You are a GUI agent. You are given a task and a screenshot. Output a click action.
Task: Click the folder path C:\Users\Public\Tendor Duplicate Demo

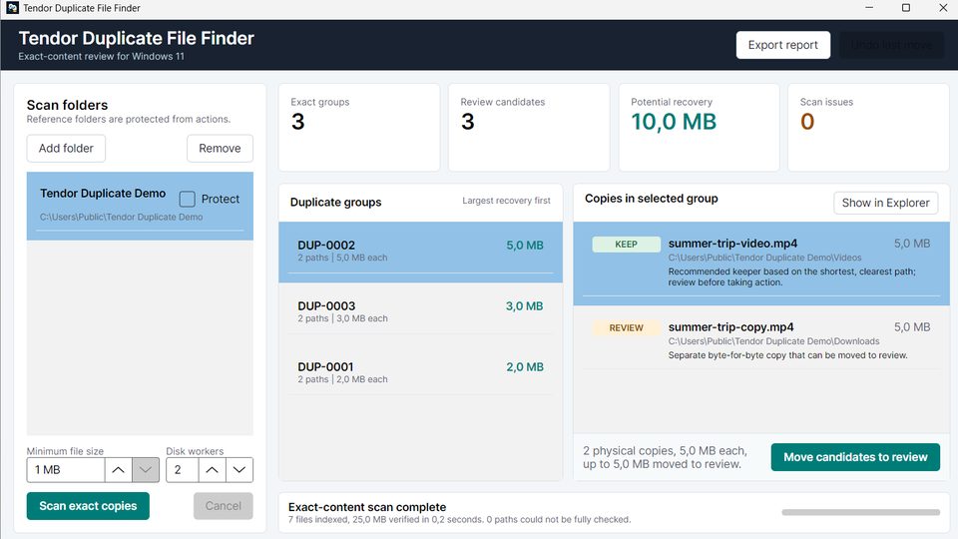[x=121, y=217]
